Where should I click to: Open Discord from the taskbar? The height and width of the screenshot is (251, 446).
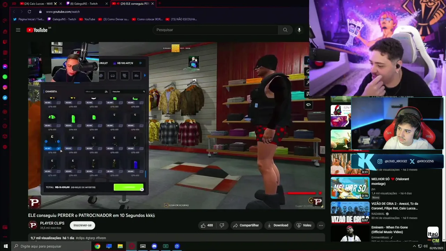pos(154,246)
